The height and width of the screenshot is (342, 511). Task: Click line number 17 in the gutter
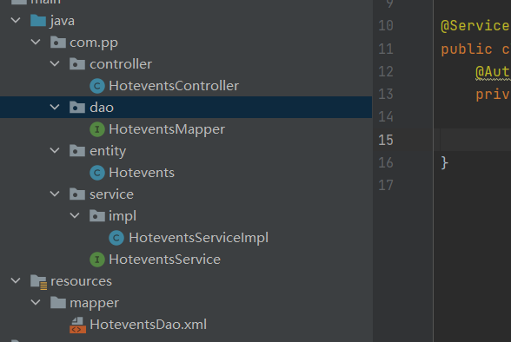point(386,186)
